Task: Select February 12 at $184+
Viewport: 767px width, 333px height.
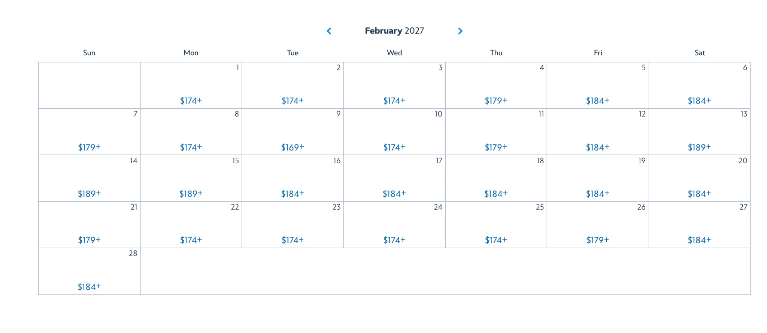Action: pyautogui.click(x=597, y=147)
